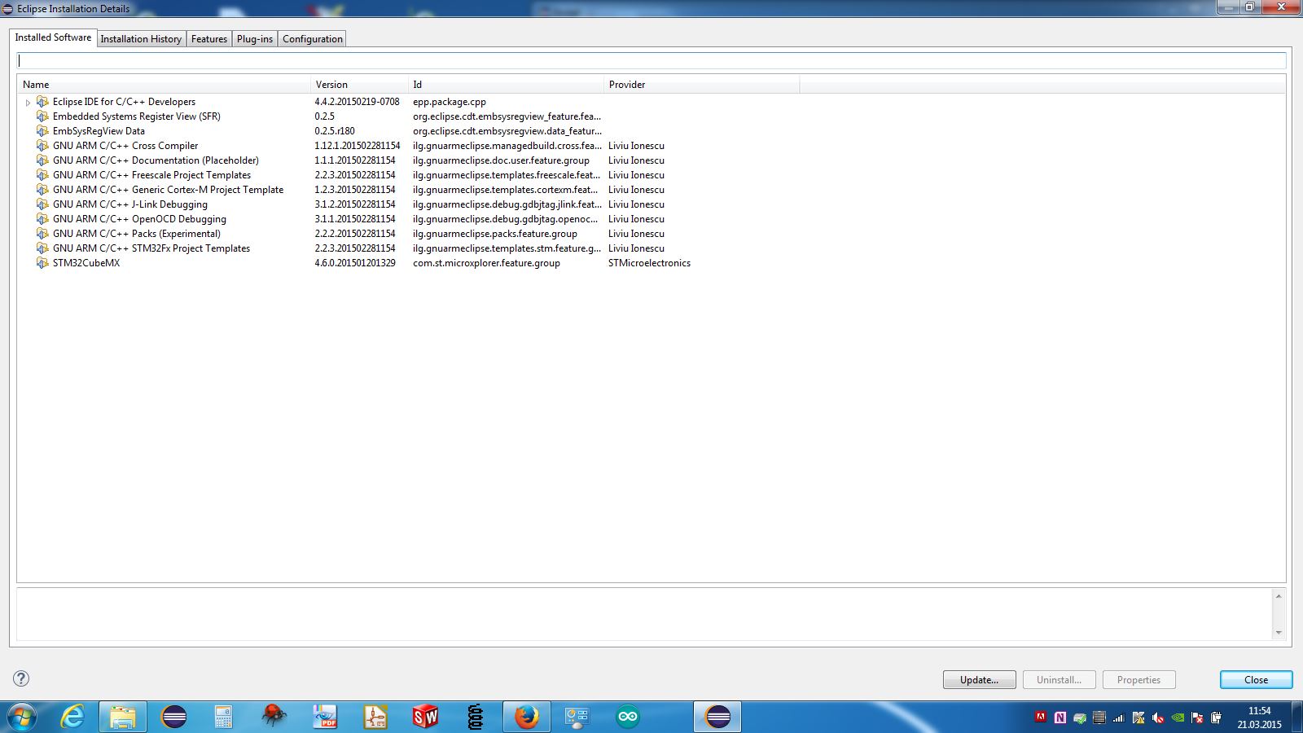Click the Freescale Project Templates row icon
Viewport: 1303px width, 733px height.
(x=42, y=175)
